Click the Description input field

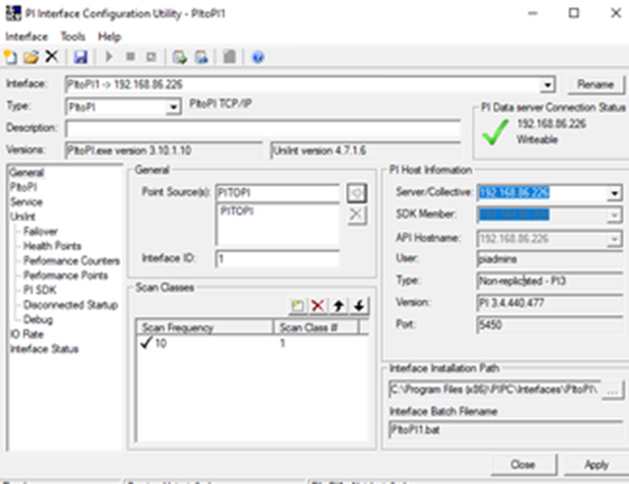click(x=263, y=128)
